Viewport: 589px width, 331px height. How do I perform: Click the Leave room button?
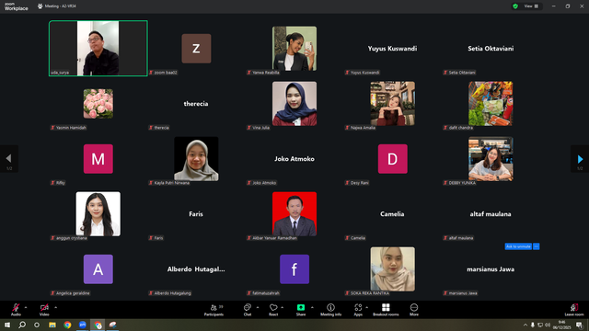pyautogui.click(x=574, y=310)
